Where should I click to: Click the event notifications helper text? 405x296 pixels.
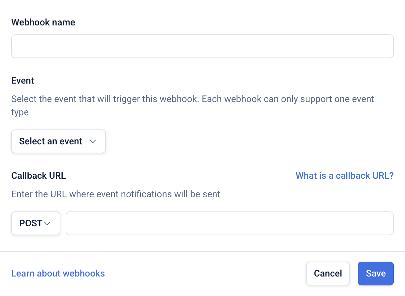[x=116, y=194]
